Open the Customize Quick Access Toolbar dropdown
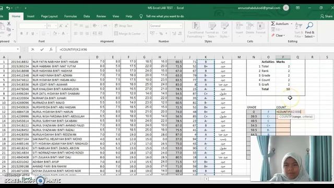This screenshot has width=334, height=188. pyautogui.click(x=26, y=8)
